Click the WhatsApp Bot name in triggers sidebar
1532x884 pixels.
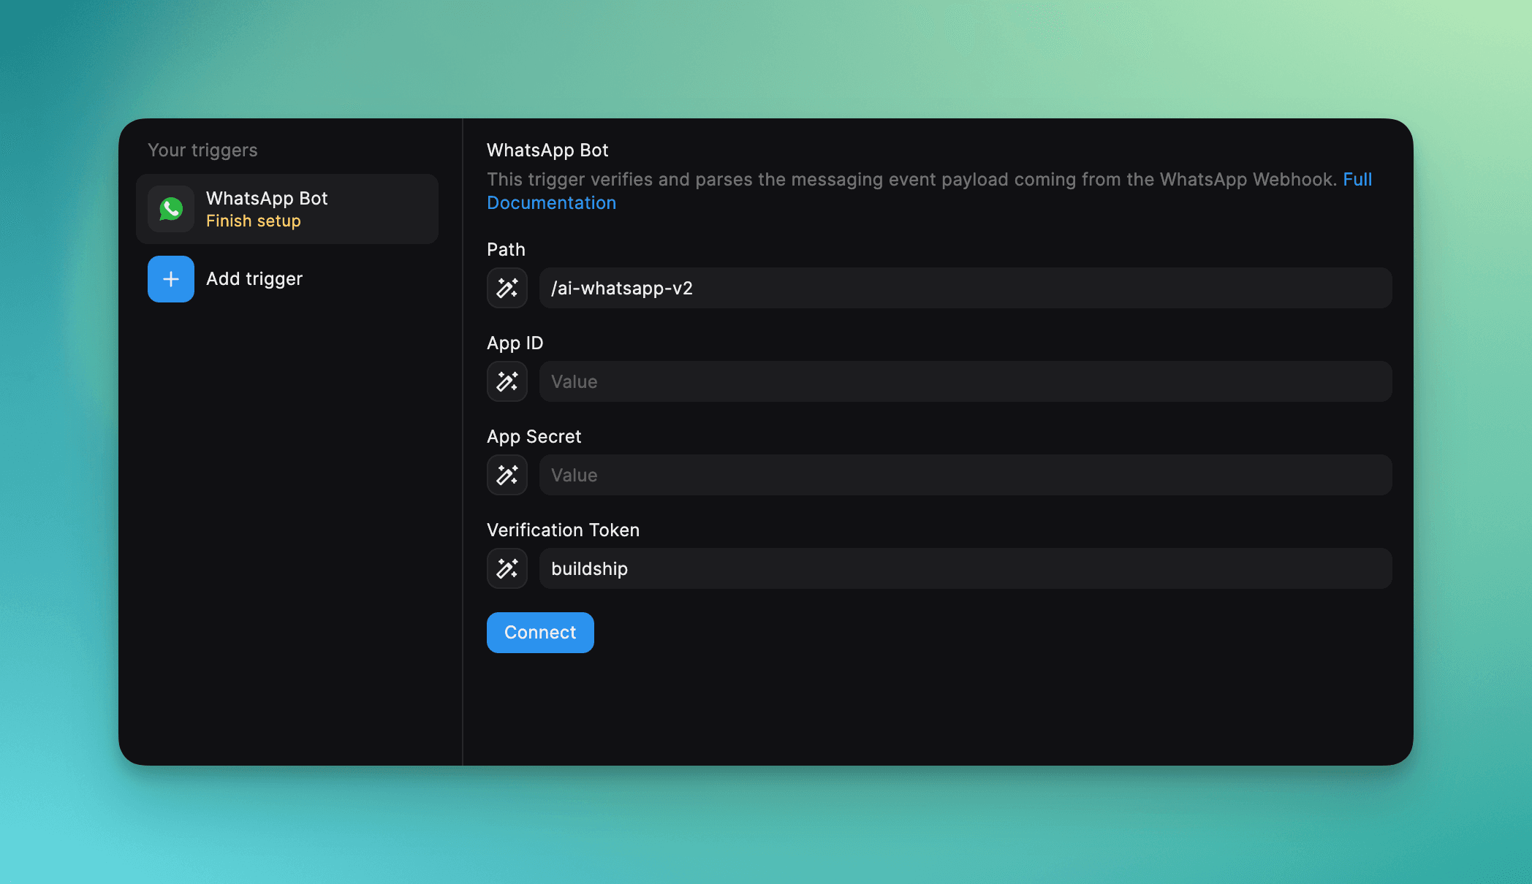tap(267, 198)
